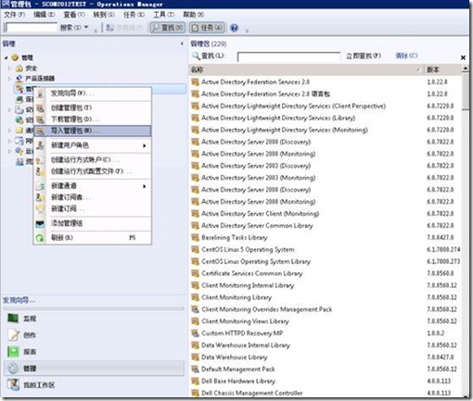The width and height of the screenshot is (473, 401).
Task: Click the 清除(C) link
Action: (406, 56)
